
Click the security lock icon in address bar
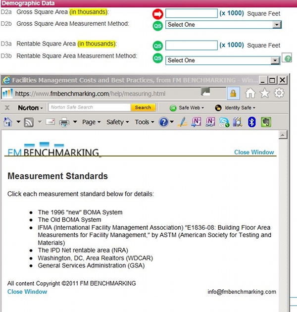(233, 93)
